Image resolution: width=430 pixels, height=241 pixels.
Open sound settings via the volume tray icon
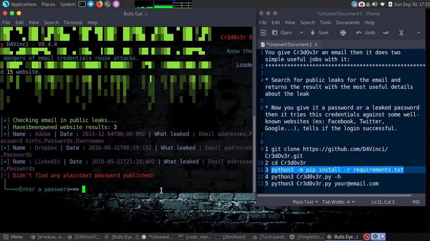click(x=375, y=4)
